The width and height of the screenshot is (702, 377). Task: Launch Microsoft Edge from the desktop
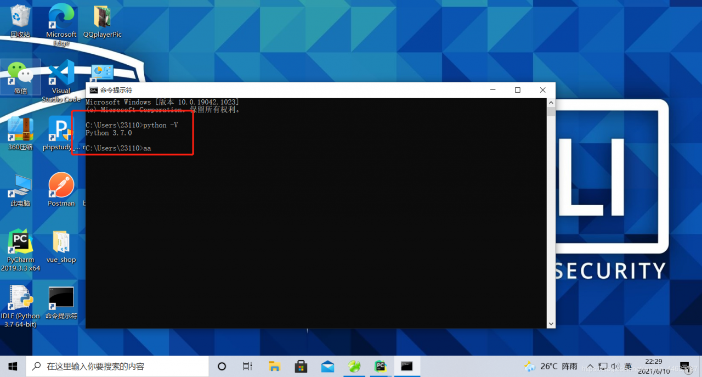point(61,25)
